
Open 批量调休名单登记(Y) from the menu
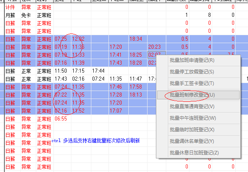(x=192, y=142)
